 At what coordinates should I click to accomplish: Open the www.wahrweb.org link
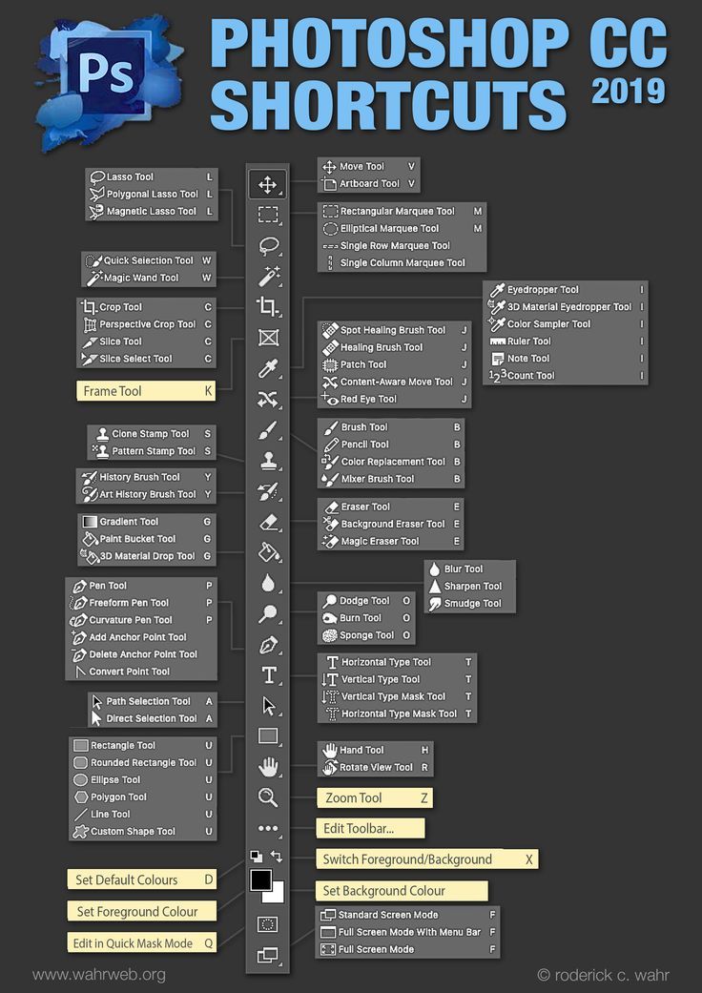(99, 975)
